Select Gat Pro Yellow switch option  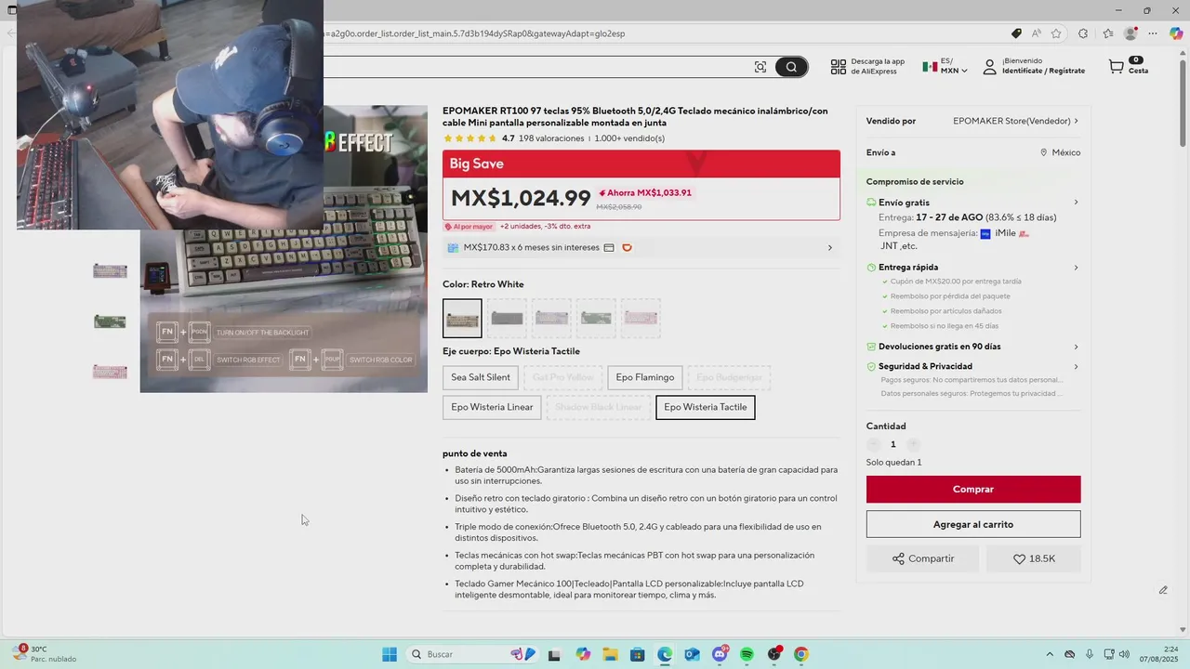(x=562, y=377)
